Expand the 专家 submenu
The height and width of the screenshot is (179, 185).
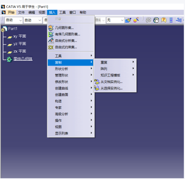click(71, 107)
